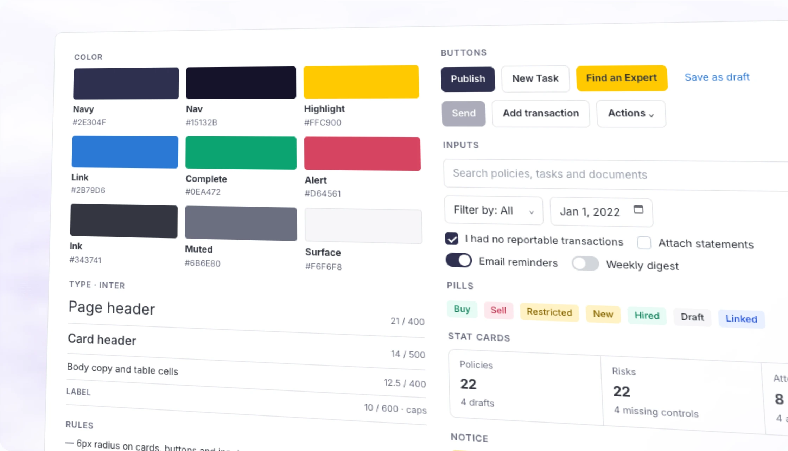
Task: Pick the blue Link color swatch
Action: coord(125,152)
